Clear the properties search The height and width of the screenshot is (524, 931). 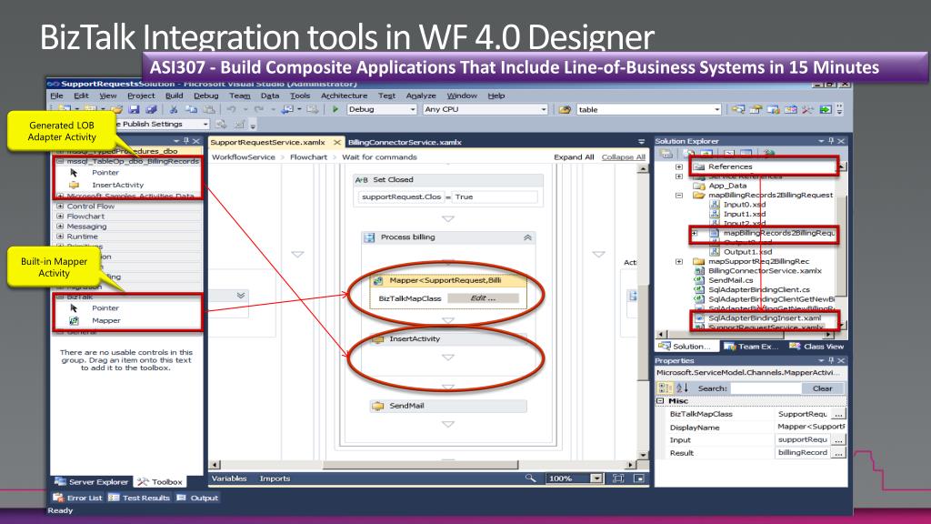point(822,388)
